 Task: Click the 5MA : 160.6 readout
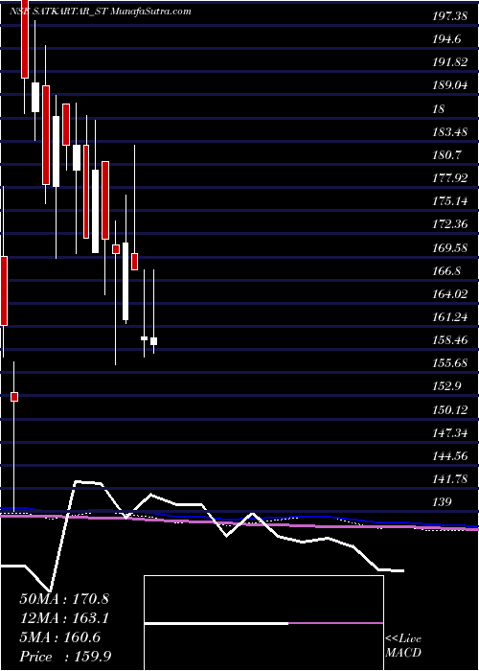(x=60, y=637)
